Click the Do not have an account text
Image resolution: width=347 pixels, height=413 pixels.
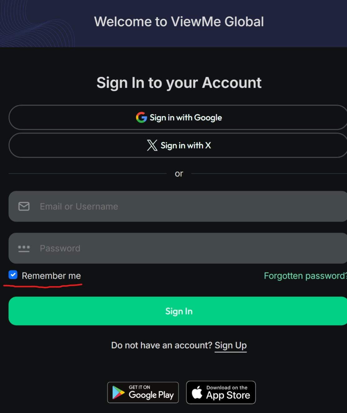point(161,345)
